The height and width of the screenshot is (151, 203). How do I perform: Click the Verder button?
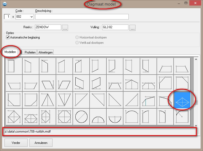coord(16,143)
